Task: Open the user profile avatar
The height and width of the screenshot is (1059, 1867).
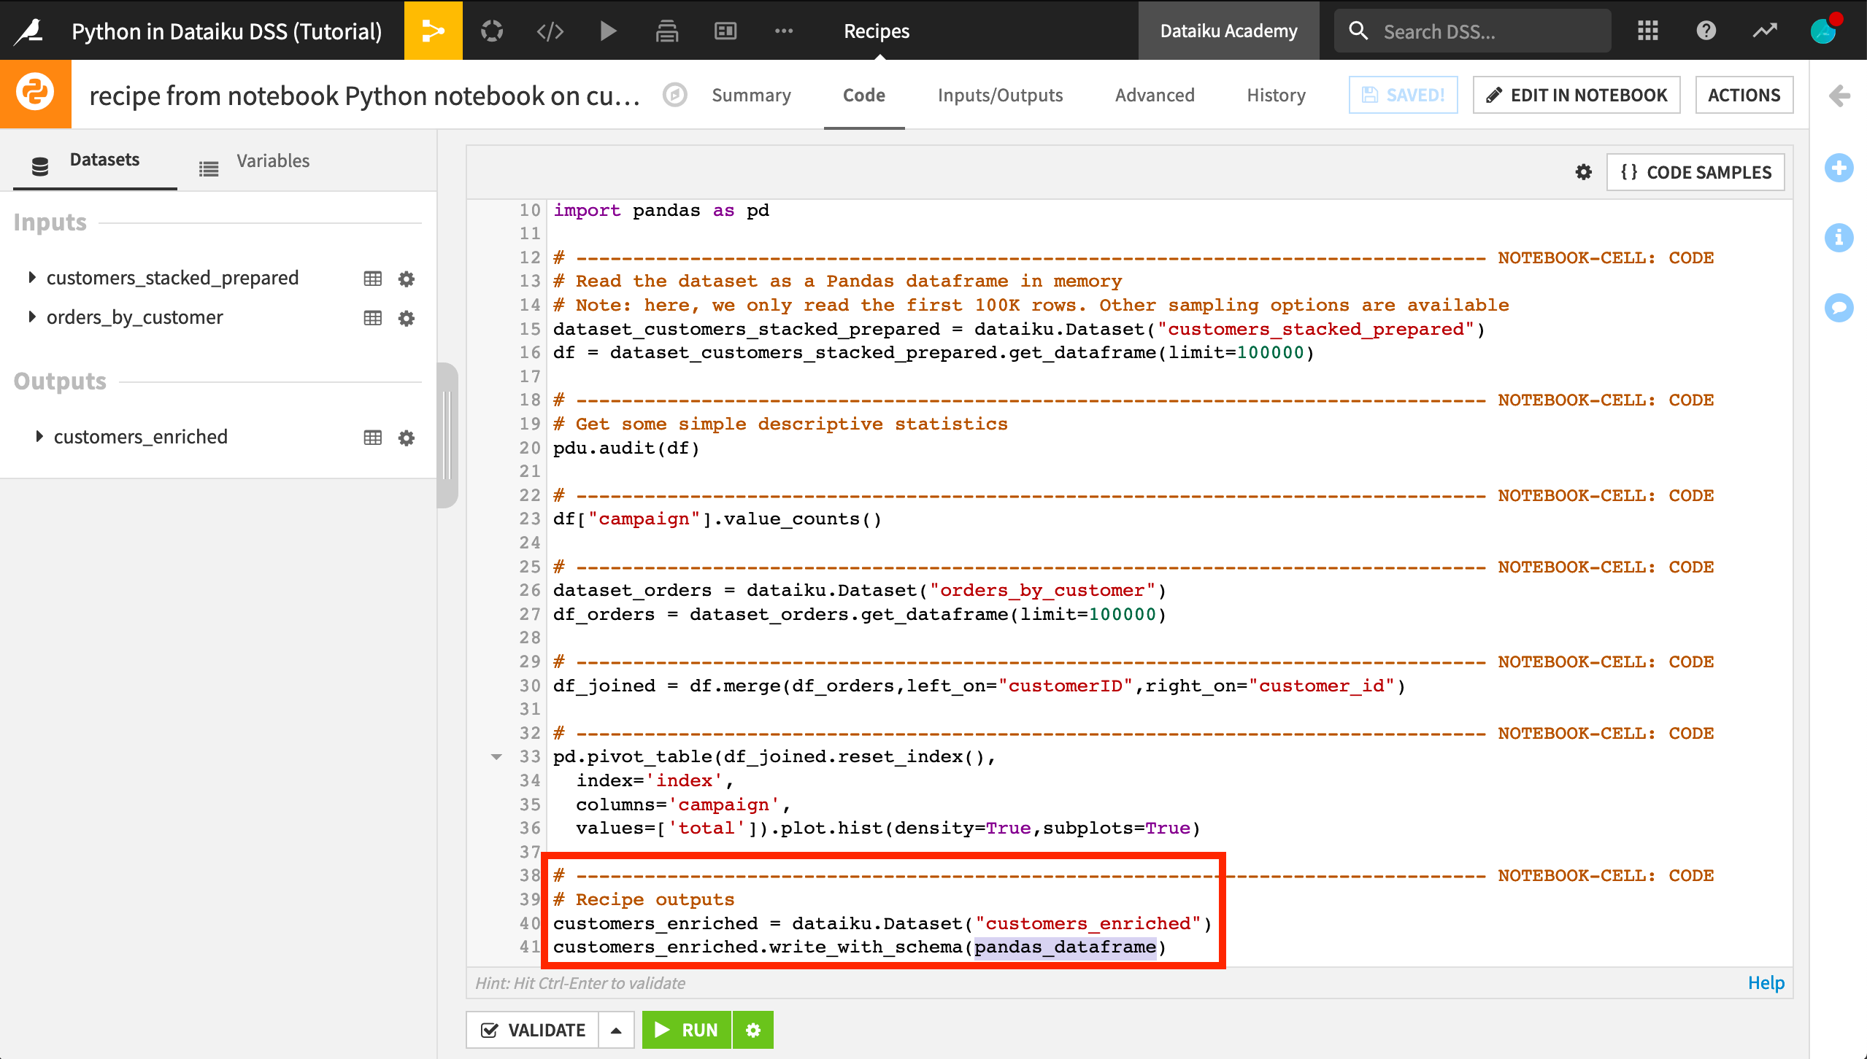Action: click(1825, 31)
